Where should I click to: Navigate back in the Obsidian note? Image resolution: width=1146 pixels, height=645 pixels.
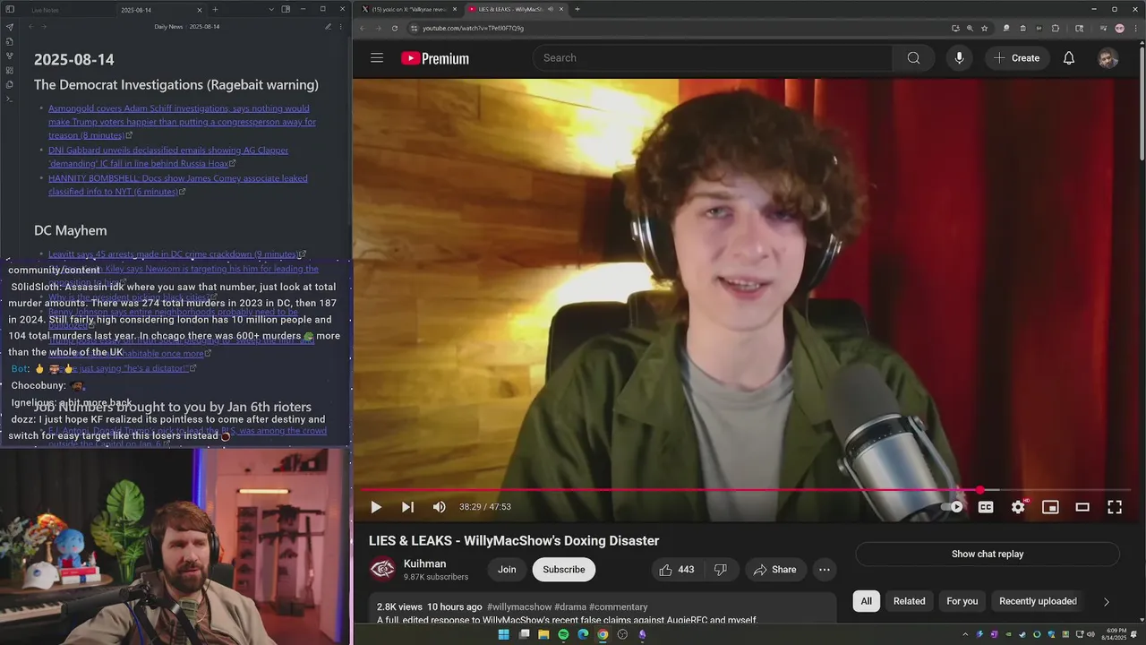[x=30, y=27]
